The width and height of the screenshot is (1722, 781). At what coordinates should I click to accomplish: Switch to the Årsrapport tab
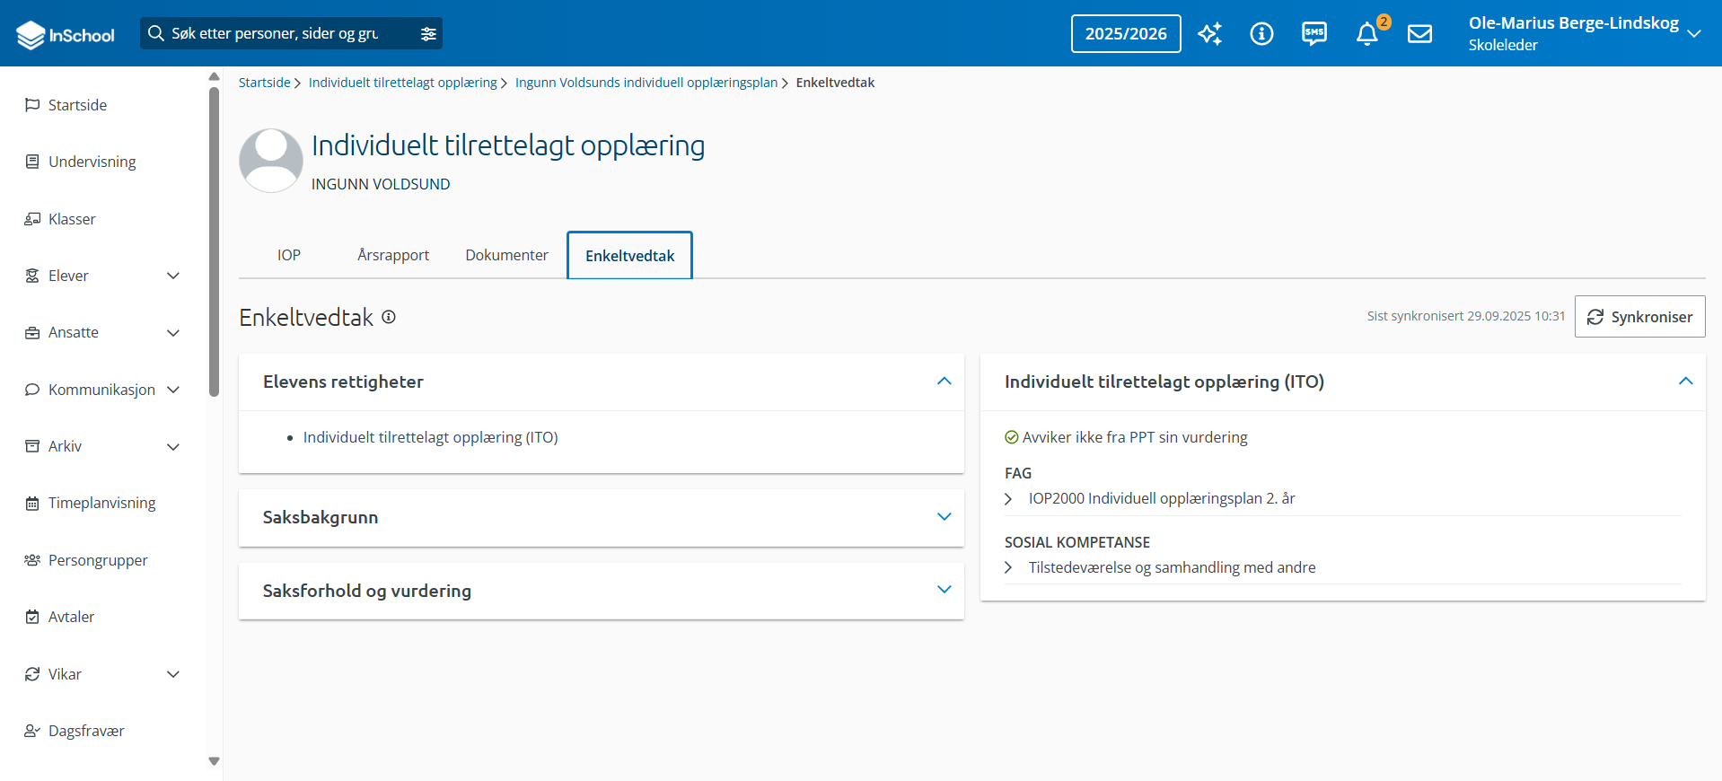pyautogui.click(x=393, y=255)
